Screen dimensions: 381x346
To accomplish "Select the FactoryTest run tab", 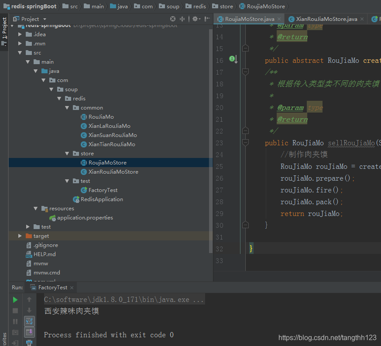I will pos(52,288).
